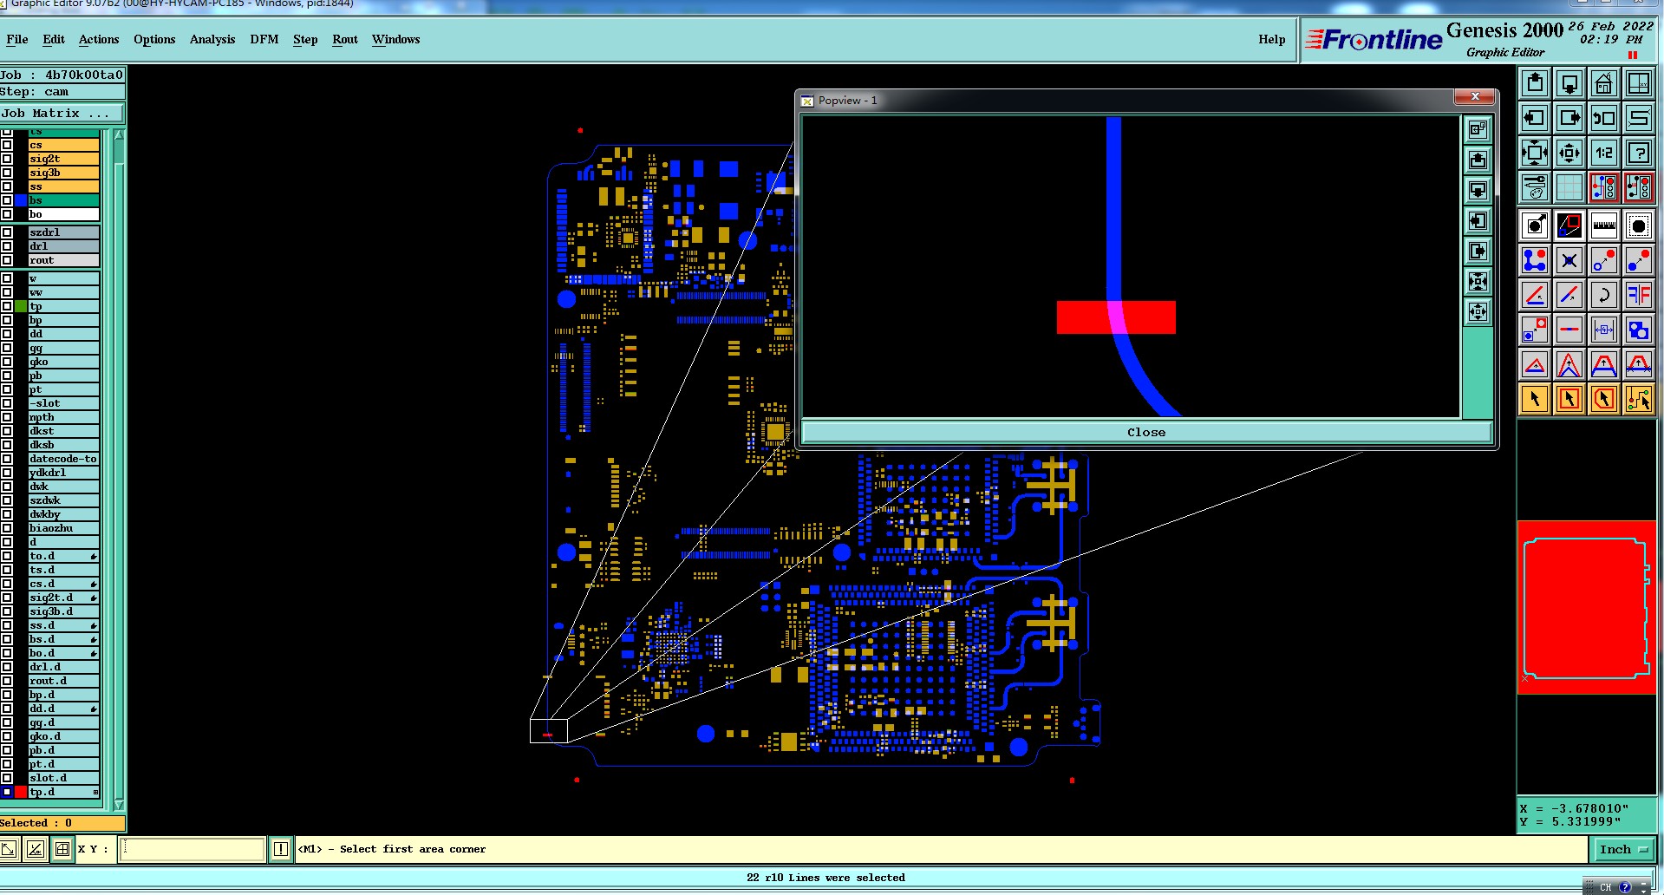Select the sig2t.d layer row

pyautogui.click(x=63, y=598)
